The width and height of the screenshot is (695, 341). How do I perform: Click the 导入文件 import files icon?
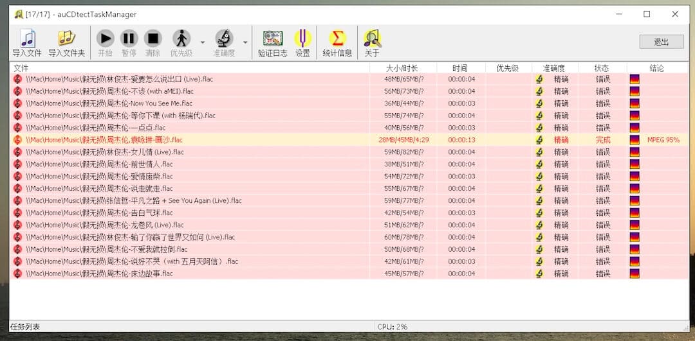pyautogui.click(x=27, y=39)
